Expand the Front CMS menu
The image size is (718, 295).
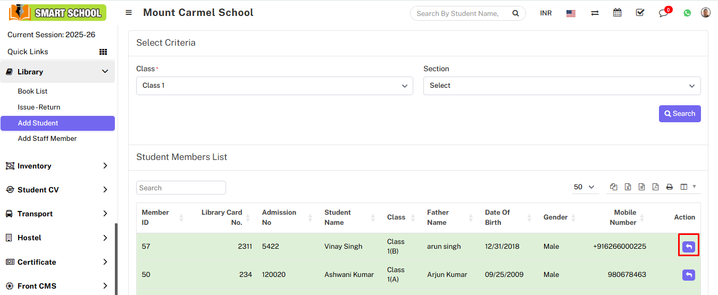click(x=57, y=286)
